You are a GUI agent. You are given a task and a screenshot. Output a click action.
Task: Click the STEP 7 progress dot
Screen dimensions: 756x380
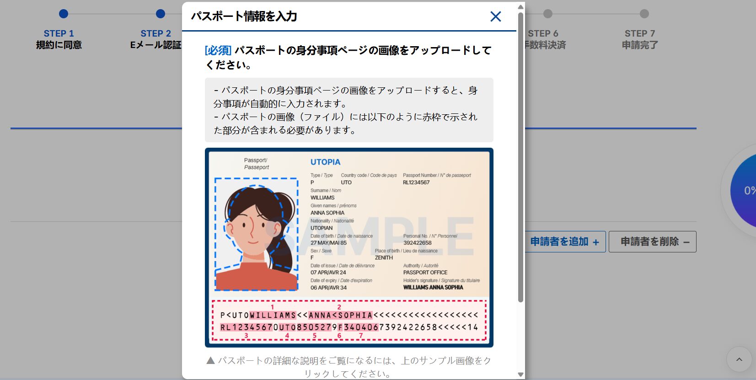tap(644, 14)
